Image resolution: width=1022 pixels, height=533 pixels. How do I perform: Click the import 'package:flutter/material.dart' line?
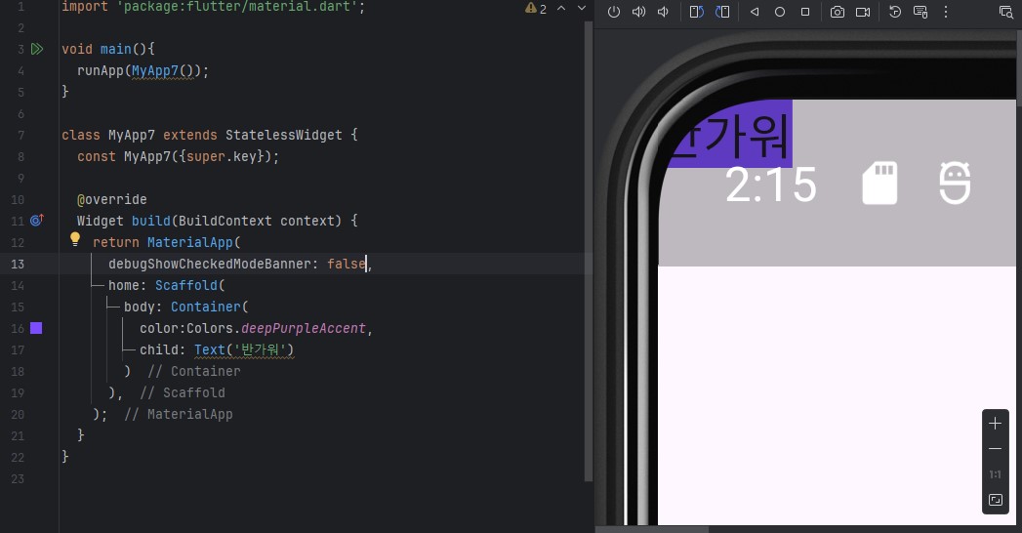point(213,7)
